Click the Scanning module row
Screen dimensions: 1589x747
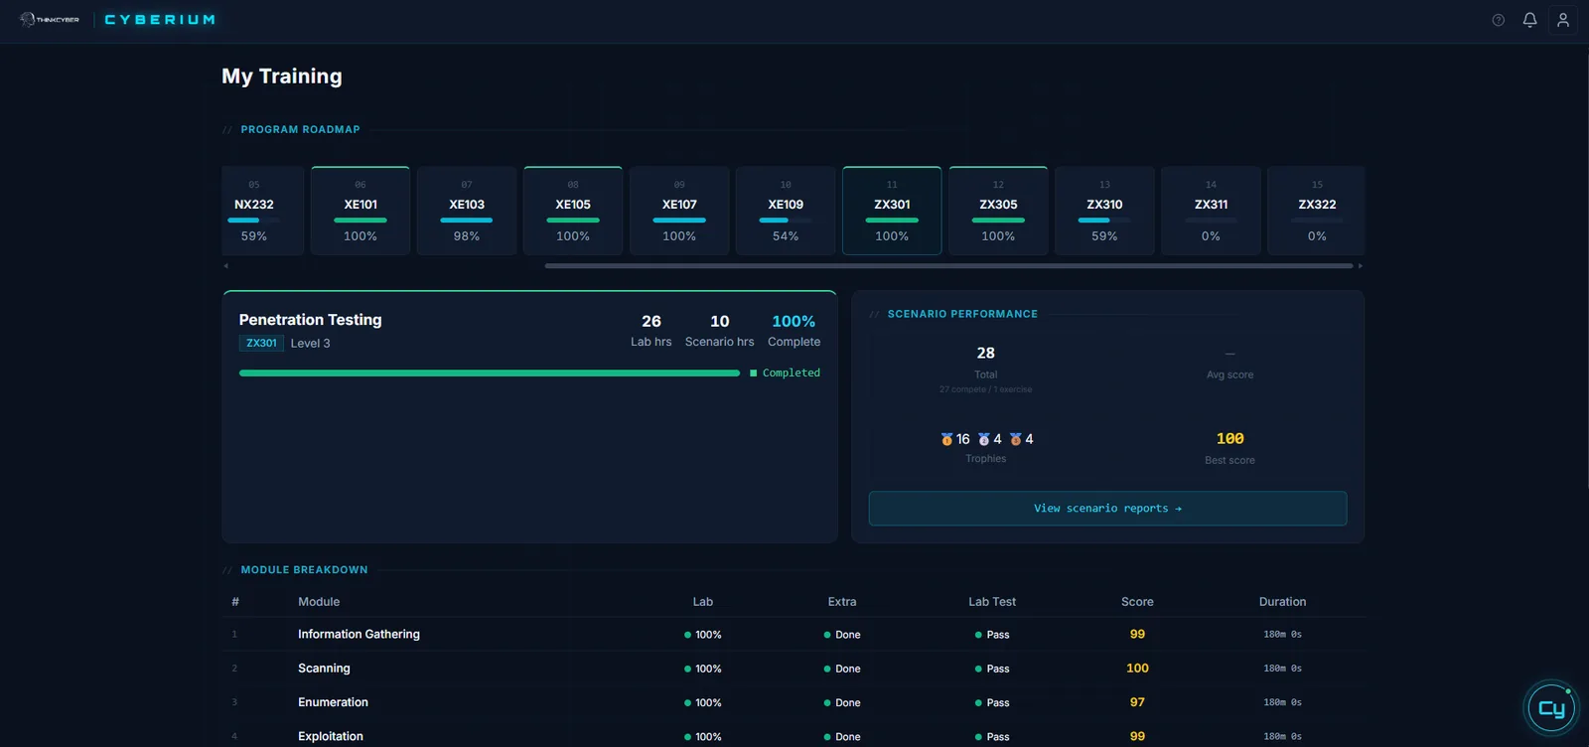pos(794,669)
